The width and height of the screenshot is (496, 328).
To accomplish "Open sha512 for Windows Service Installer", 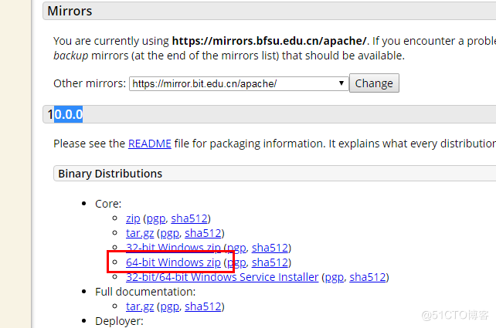I will (x=368, y=277).
